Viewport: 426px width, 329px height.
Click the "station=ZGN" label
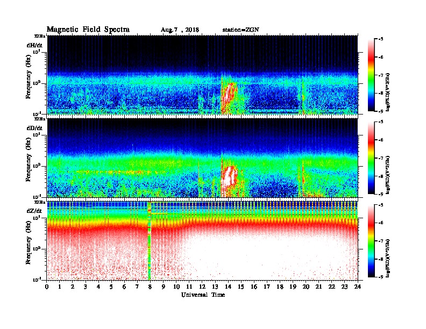241,30
